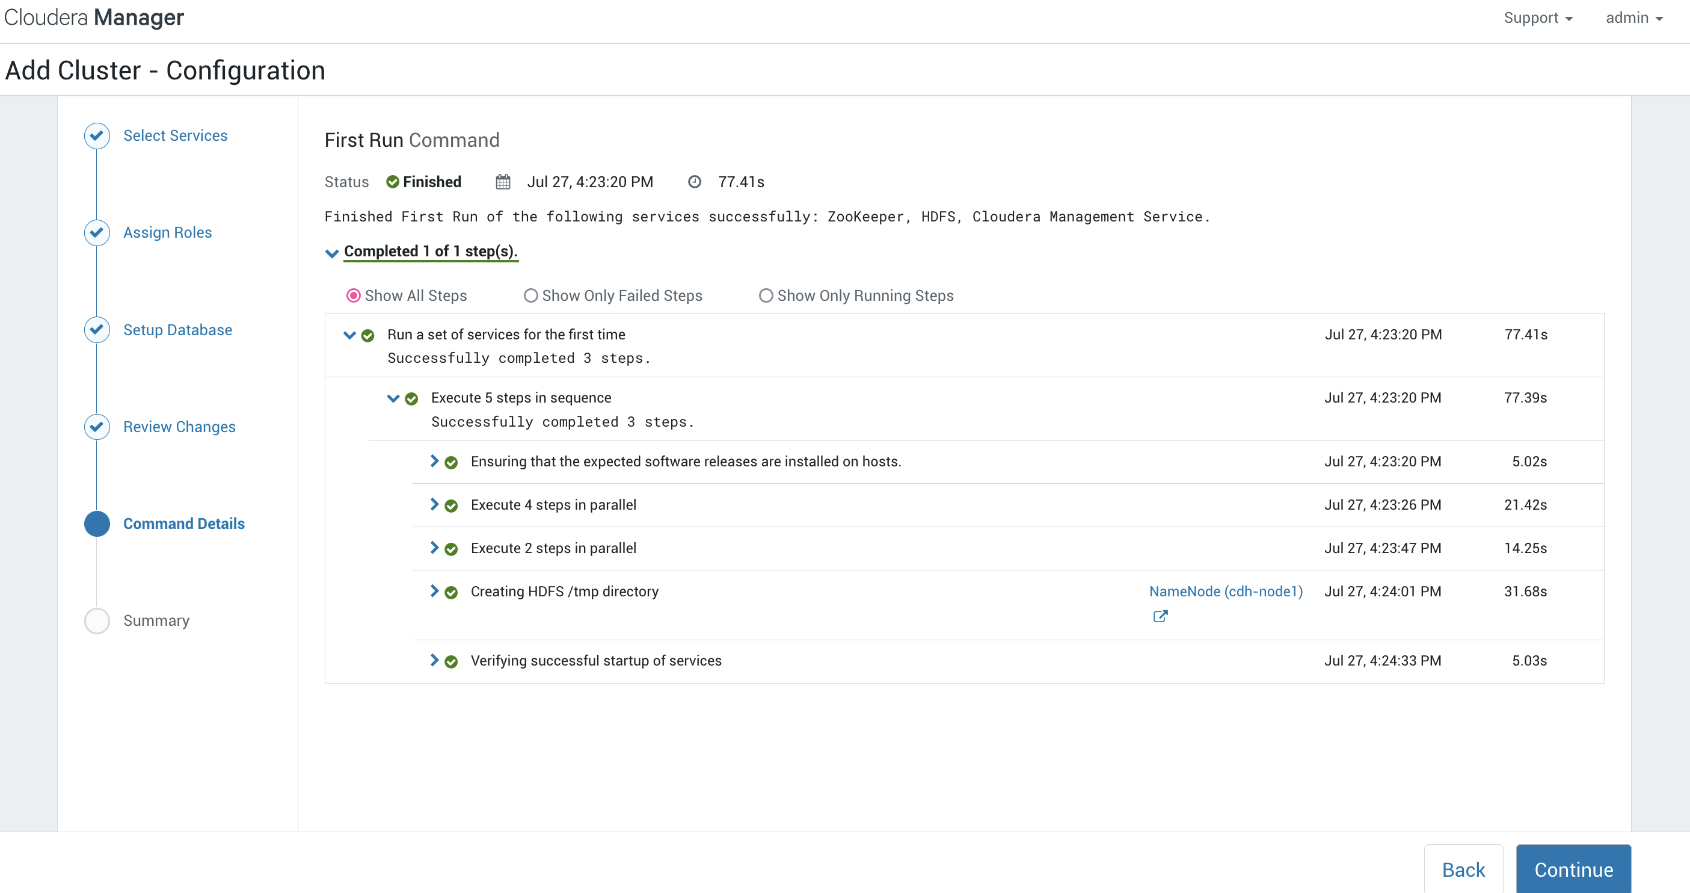Click success icon for Run a set of services
The height and width of the screenshot is (893, 1690).
pos(368,336)
